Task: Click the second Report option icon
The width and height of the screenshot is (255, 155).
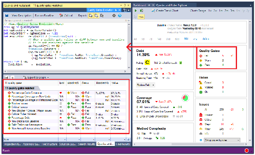Action: click(x=96, y=16)
